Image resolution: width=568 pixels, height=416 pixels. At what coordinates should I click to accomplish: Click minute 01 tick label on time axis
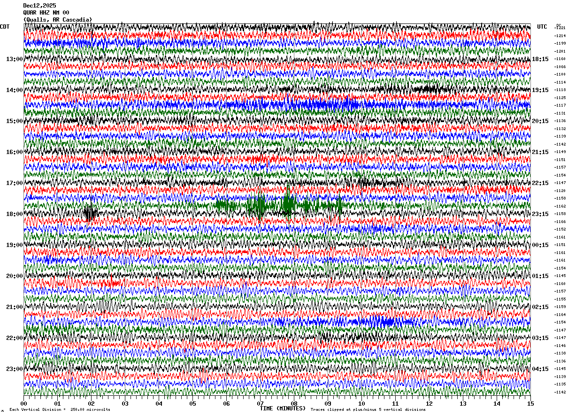[58, 403]
